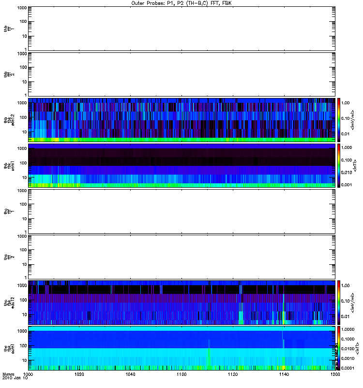363x388 pixels.
Task: Click the '2010 Jan 10' date label
Action: [15, 378]
